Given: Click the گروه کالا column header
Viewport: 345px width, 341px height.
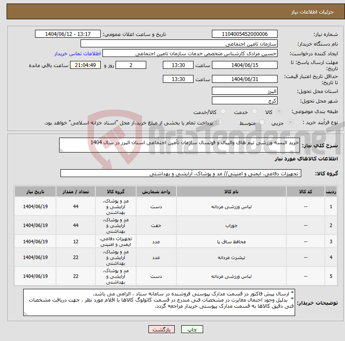Looking at the screenshot, I should click(116, 192).
